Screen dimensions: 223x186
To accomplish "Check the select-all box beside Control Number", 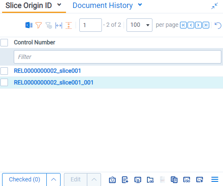I will (x=4, y=43).
